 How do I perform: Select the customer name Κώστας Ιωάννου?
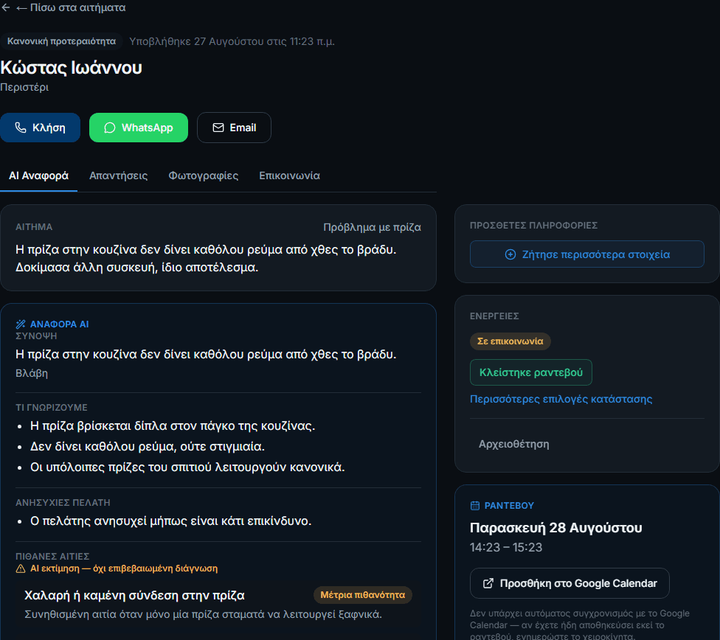pos(71,68)
